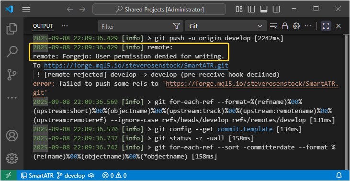Open the Explorer view in activity bar
The image size is (350, 181).
coord(12,29)
